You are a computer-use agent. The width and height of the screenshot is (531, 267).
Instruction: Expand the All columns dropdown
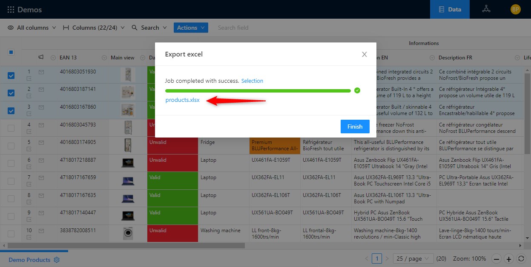32,28
